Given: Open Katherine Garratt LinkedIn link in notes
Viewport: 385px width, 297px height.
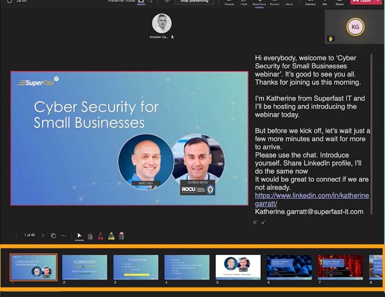Looking at the screenshot, I should pos(312,199).
